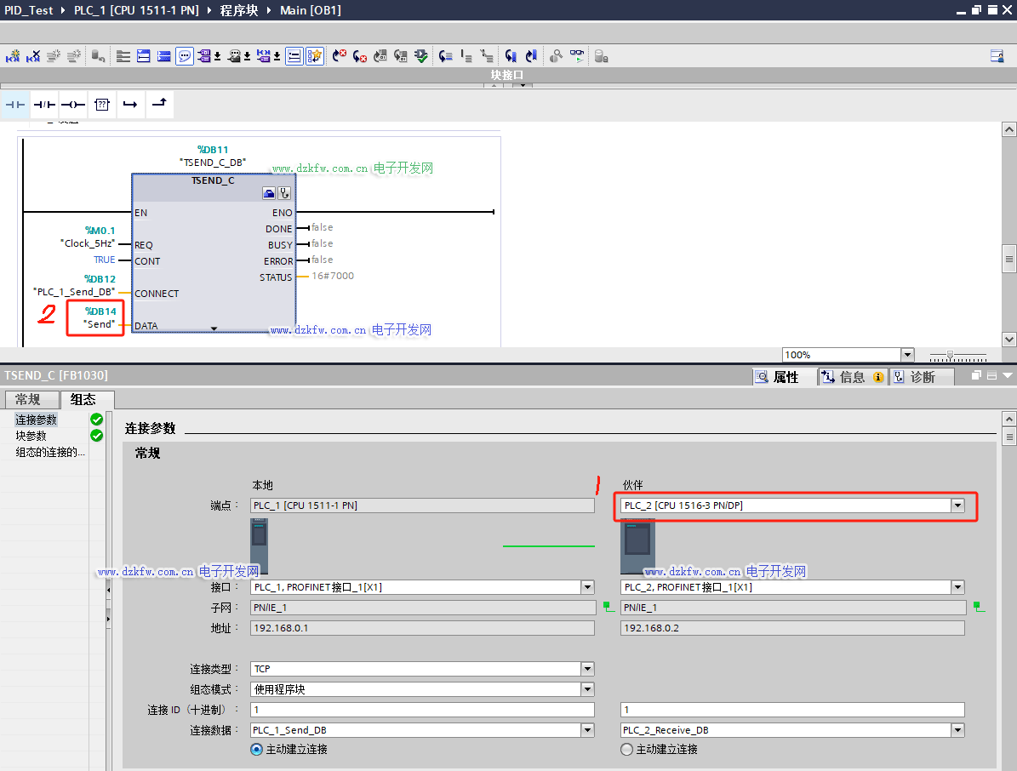Click absolute/symbolic operands icon with arrow

click(x=208, y=56)
